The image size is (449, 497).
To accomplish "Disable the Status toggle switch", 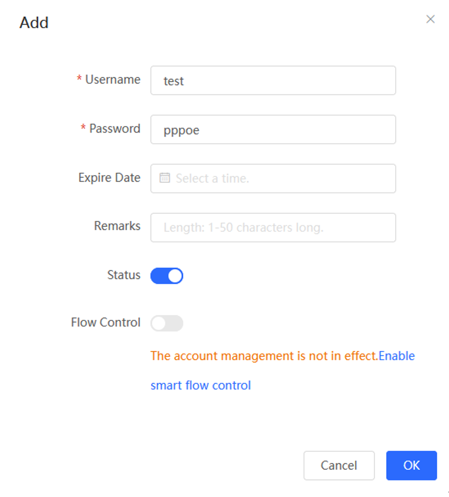I will tap(167, 276).
